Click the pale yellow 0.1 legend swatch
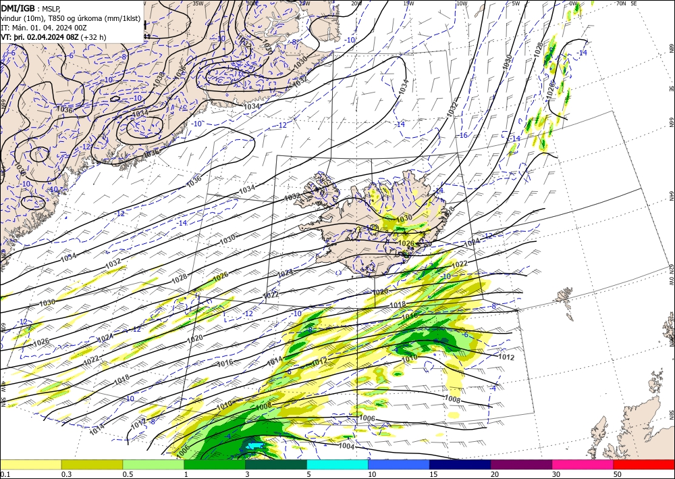 coord(30,464)
